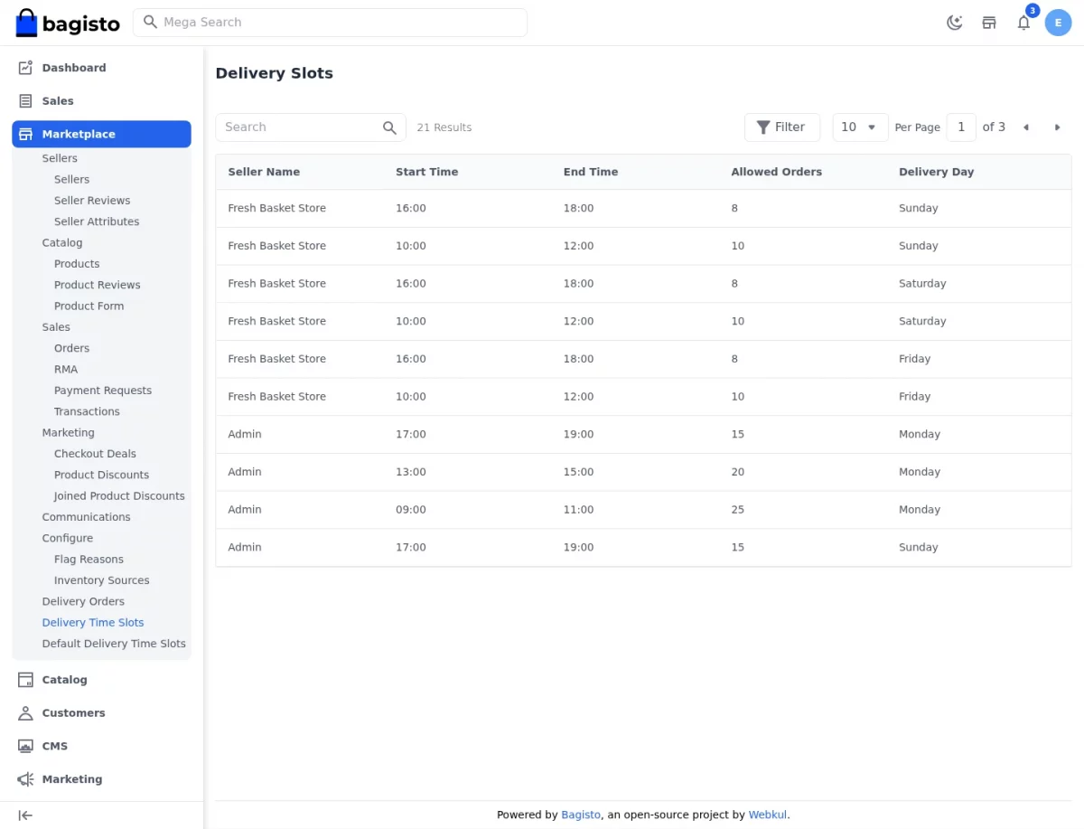
Task: Open Sales main menu label
Action: click(58, 101)
